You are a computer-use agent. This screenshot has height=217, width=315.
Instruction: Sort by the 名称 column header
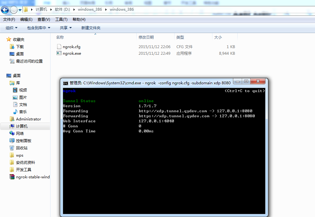tap(60, 37)
